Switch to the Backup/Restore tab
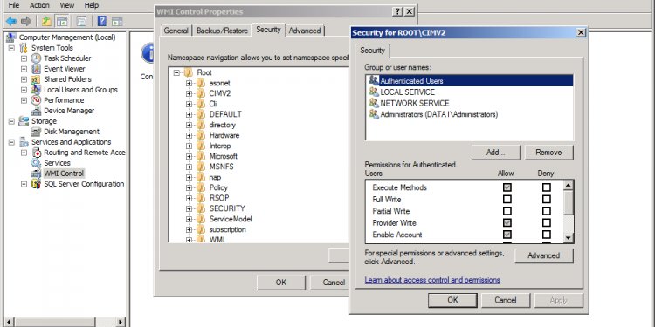Image resolution: width=655 pixels, height=327 pixels. point(222,31)
